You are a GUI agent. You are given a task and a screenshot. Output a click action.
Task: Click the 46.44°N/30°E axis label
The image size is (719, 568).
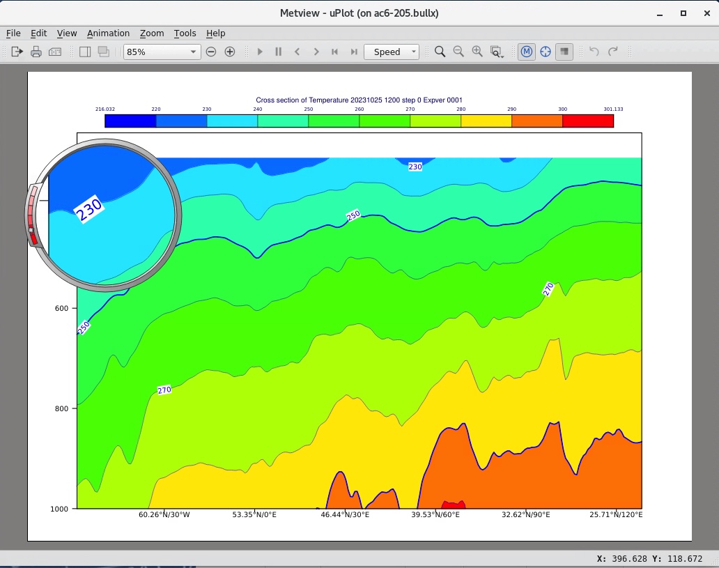coord(345,514)
